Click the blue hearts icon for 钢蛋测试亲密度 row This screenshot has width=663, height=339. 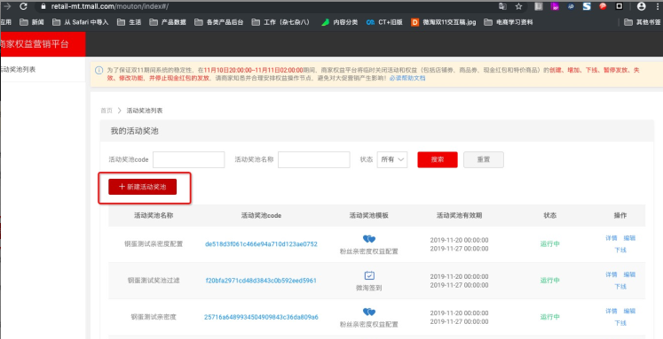click(369, 312)
